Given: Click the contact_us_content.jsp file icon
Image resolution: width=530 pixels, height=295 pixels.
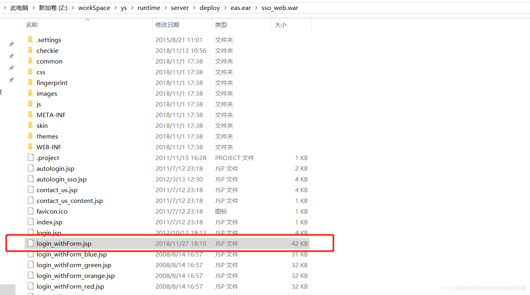Looking at the screenshot, I should click(31, 201).
